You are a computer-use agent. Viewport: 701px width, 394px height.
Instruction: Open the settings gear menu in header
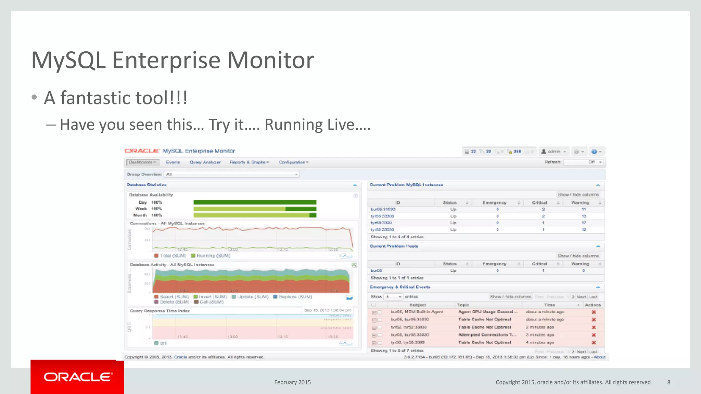[579, 152]
